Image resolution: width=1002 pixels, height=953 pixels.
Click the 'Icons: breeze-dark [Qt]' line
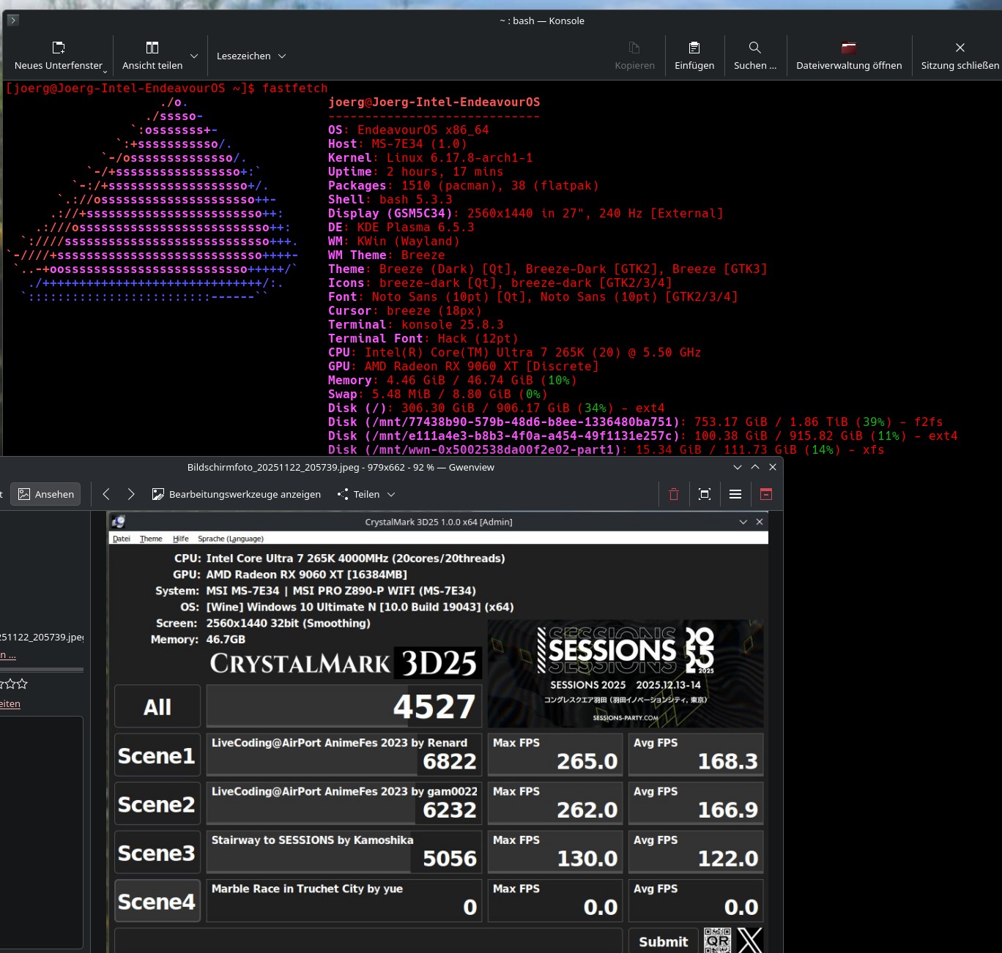(x=500, y=283)
